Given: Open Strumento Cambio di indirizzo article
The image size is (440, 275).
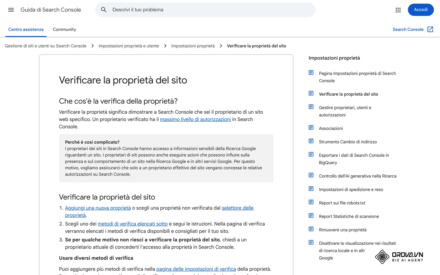Looking at the screenshot, I should pyautogui.click(x=348, y=142).
